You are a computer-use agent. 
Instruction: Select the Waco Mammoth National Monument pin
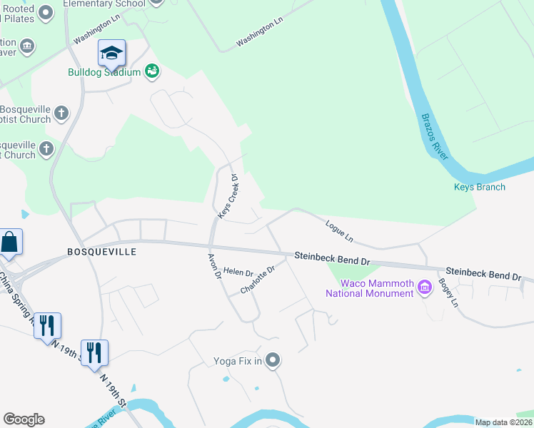[425, 287]
